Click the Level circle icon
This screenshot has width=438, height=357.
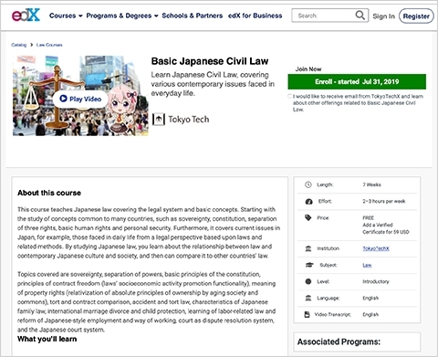(308, 281)
